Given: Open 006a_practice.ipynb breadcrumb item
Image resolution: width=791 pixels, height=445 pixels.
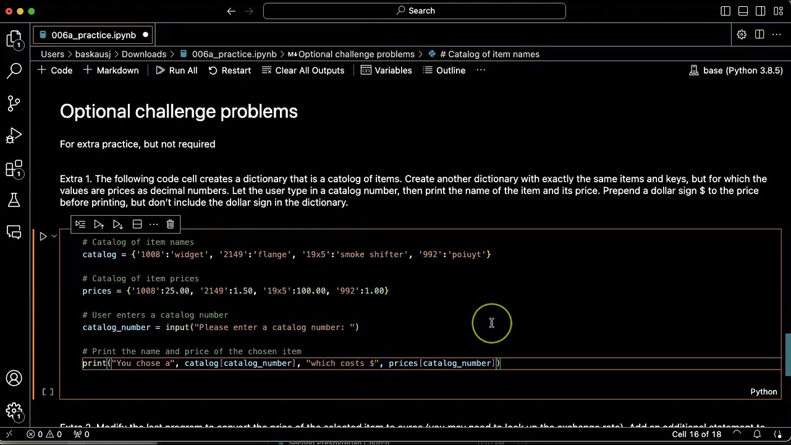Looking at the screenshot, I should [227, 54].
